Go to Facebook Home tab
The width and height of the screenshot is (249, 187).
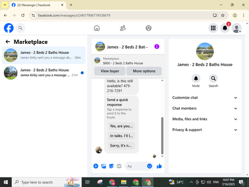tap(97, 28)
